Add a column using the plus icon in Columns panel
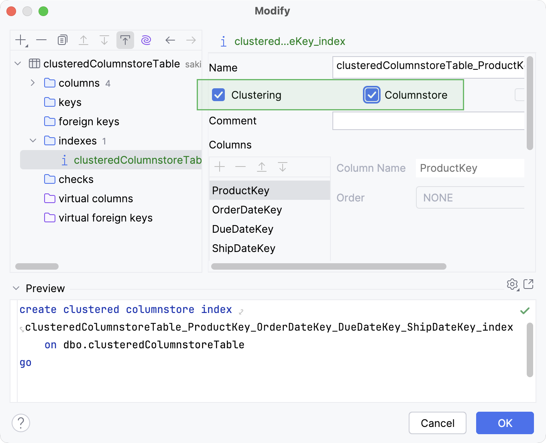Image resolution: width=546 pixels, height=443 pixels. tap(219, 167)
